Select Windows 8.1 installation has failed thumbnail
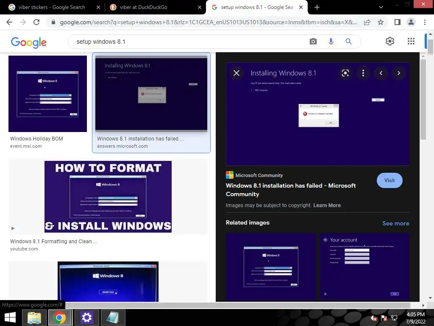This screenshot has width=434, height=326. coord(151,93)
